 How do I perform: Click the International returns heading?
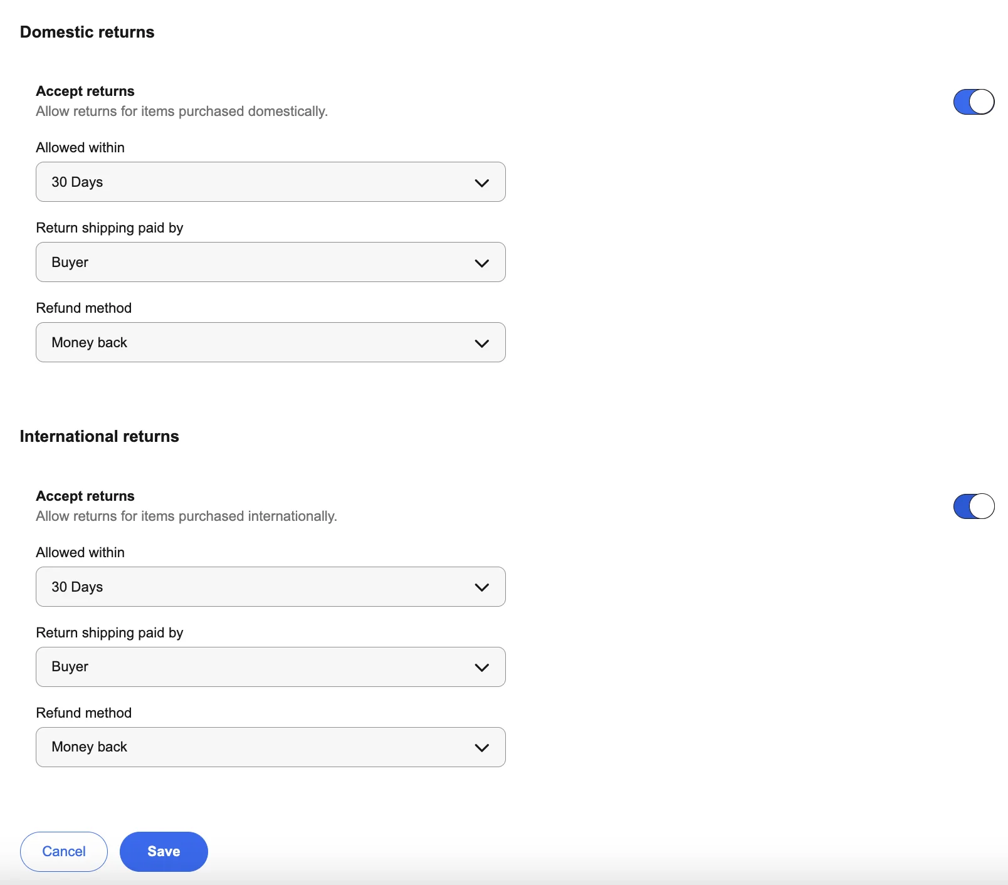pyautogui.click(x=100, y=436)
